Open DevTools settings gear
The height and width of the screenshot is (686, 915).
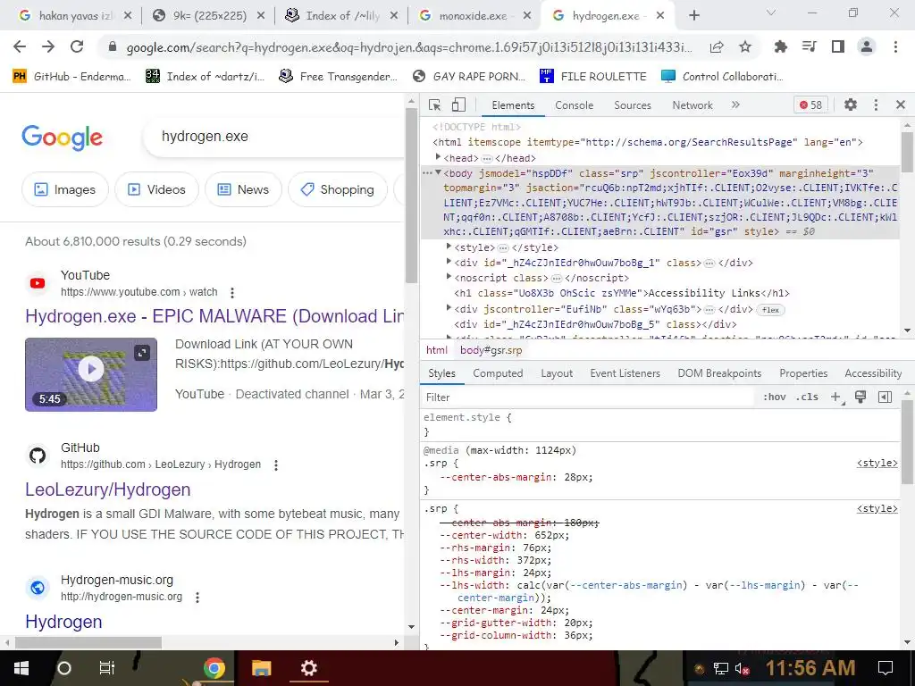(x=851, y=105)
